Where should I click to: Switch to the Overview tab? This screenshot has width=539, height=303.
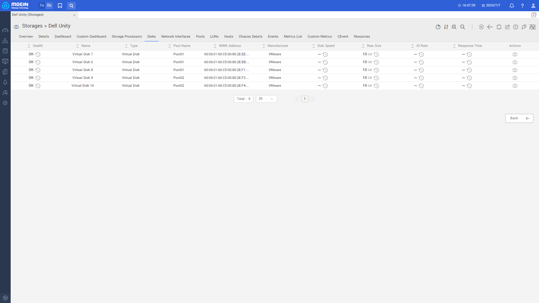tap(26, 36)
